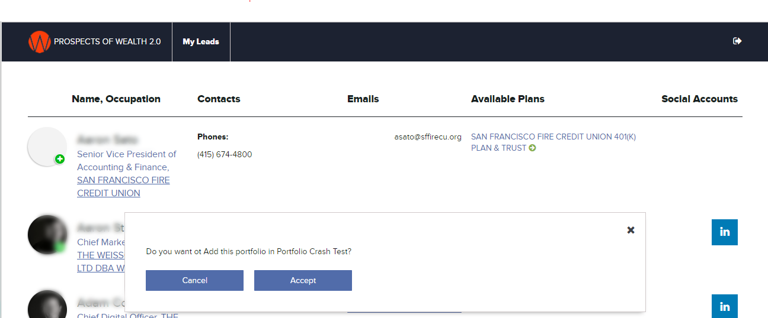
Task: Click the Prospects of Wealth 2.0 title
Action: point(107,42)
